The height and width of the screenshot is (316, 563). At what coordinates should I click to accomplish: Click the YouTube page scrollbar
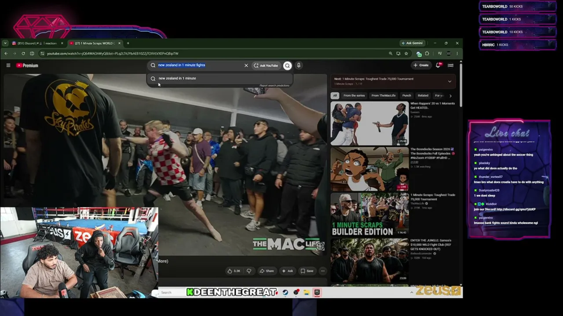coord(461,85)
